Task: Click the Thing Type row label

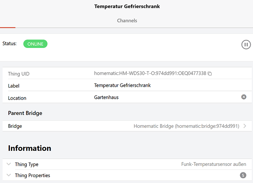Action: tap(26, 164)
